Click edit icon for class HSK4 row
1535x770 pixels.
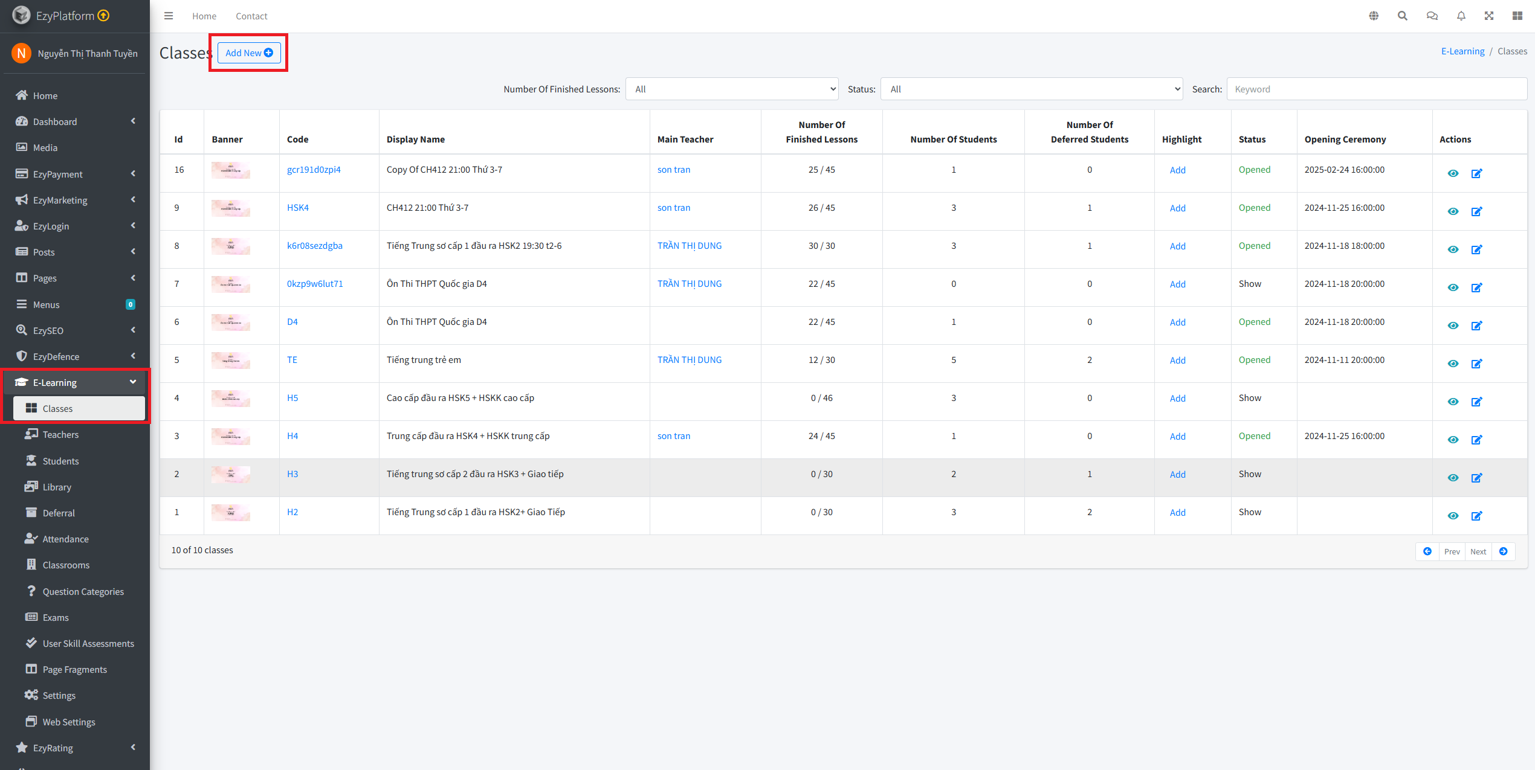tap(1476, 211)
